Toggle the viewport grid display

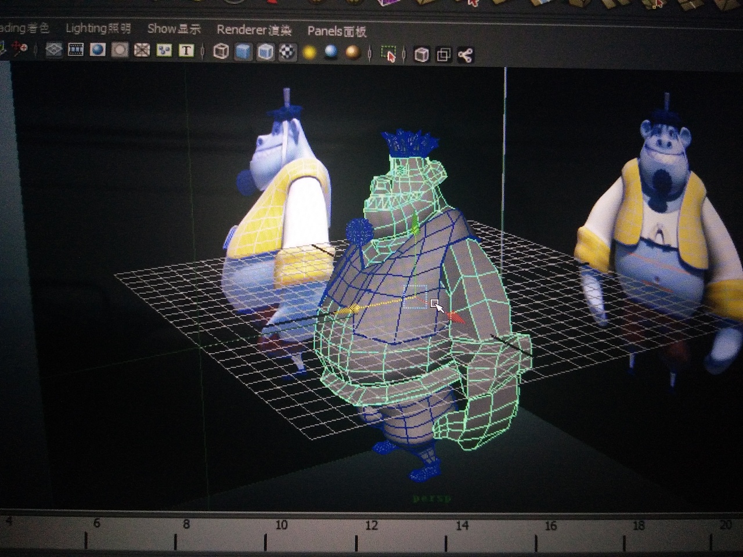tap(54, 50)
